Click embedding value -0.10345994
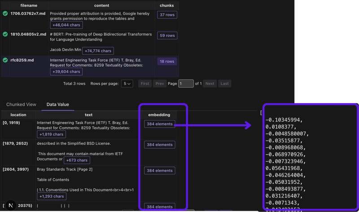The width and height of the screenshot is (359, 212). coord(284,120)
